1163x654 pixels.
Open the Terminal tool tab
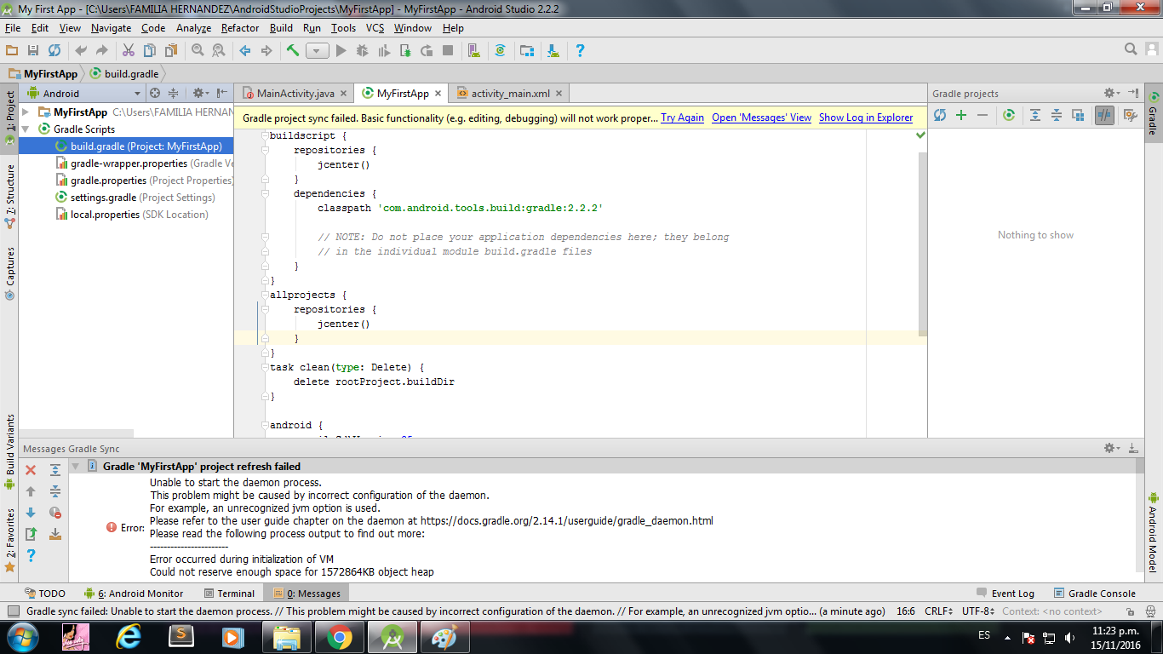coord(229,594)
